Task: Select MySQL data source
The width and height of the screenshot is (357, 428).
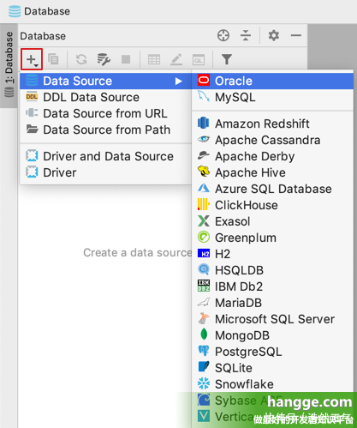Action: pyautogui.click(x=272, y=97)
